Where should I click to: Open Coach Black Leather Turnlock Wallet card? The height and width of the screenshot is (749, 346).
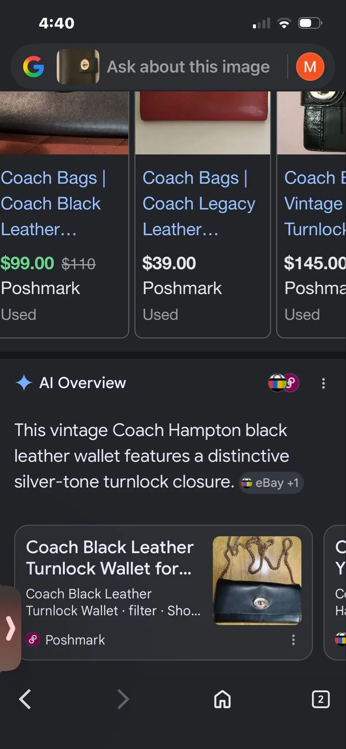pyautogui.click(x=163, y=592)
